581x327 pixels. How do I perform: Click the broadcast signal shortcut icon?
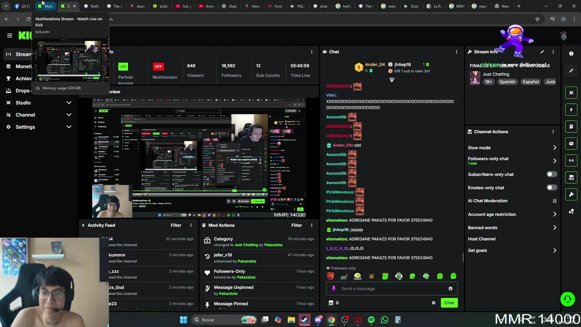pos(571,160)
